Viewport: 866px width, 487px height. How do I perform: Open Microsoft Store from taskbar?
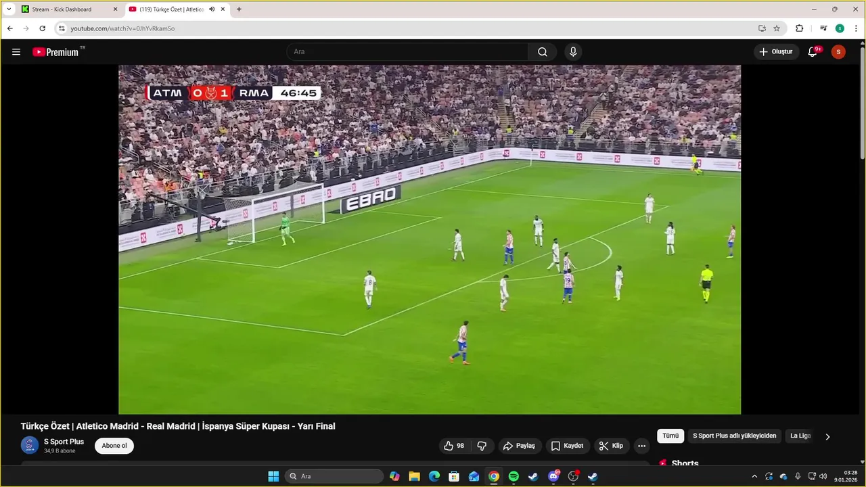[454, 476]
